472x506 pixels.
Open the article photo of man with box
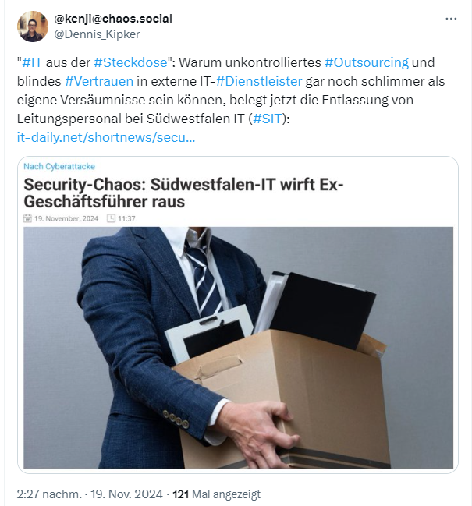[238, 348]
